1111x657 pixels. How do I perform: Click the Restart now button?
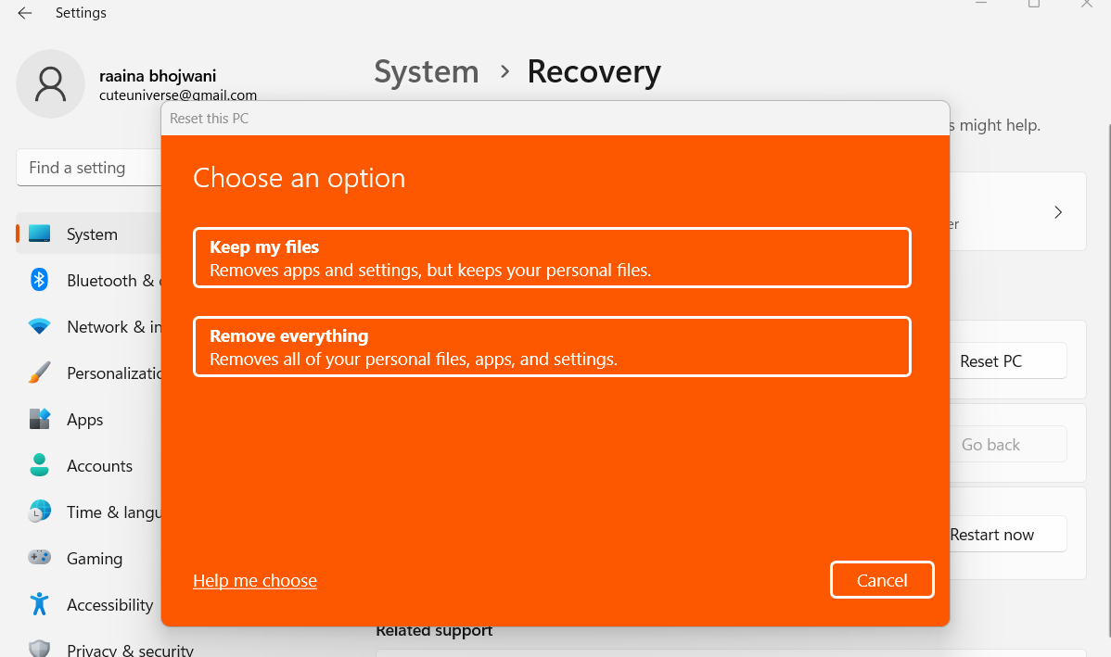pyautogui.click(x=1007, y=535)
